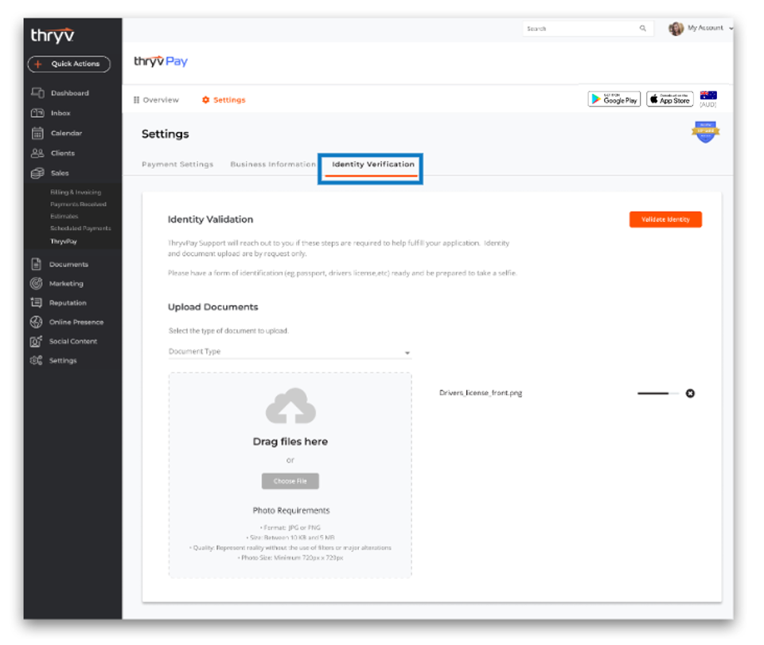Switch to the Payment Settings tab
Viewport: 764px width, 645px height.
click(x=177, y=165)
